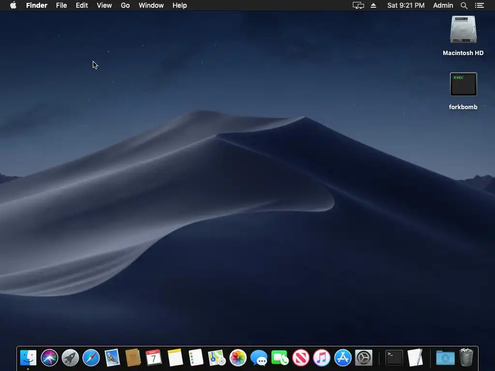Open Messages speech bubble icon
Viewport: 495px width, 371px height.
[x=259, y=358]
